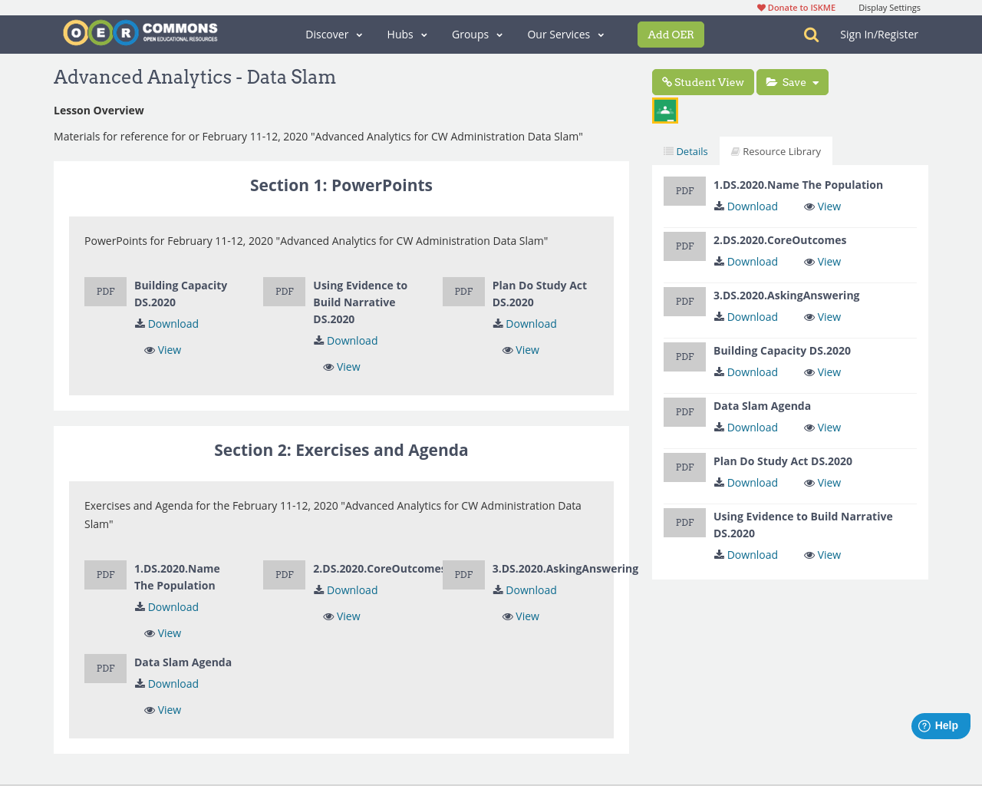Select the PDF thumbnail for Data Slam Agenda
The height and width of the screenshot is (786, 982).
click(x=105, y=669)
